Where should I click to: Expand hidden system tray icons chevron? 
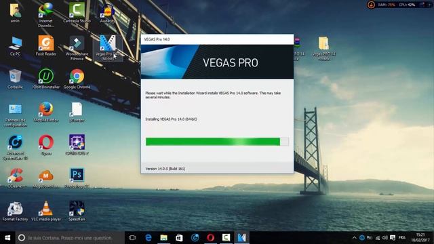click(x=354, y=238)
